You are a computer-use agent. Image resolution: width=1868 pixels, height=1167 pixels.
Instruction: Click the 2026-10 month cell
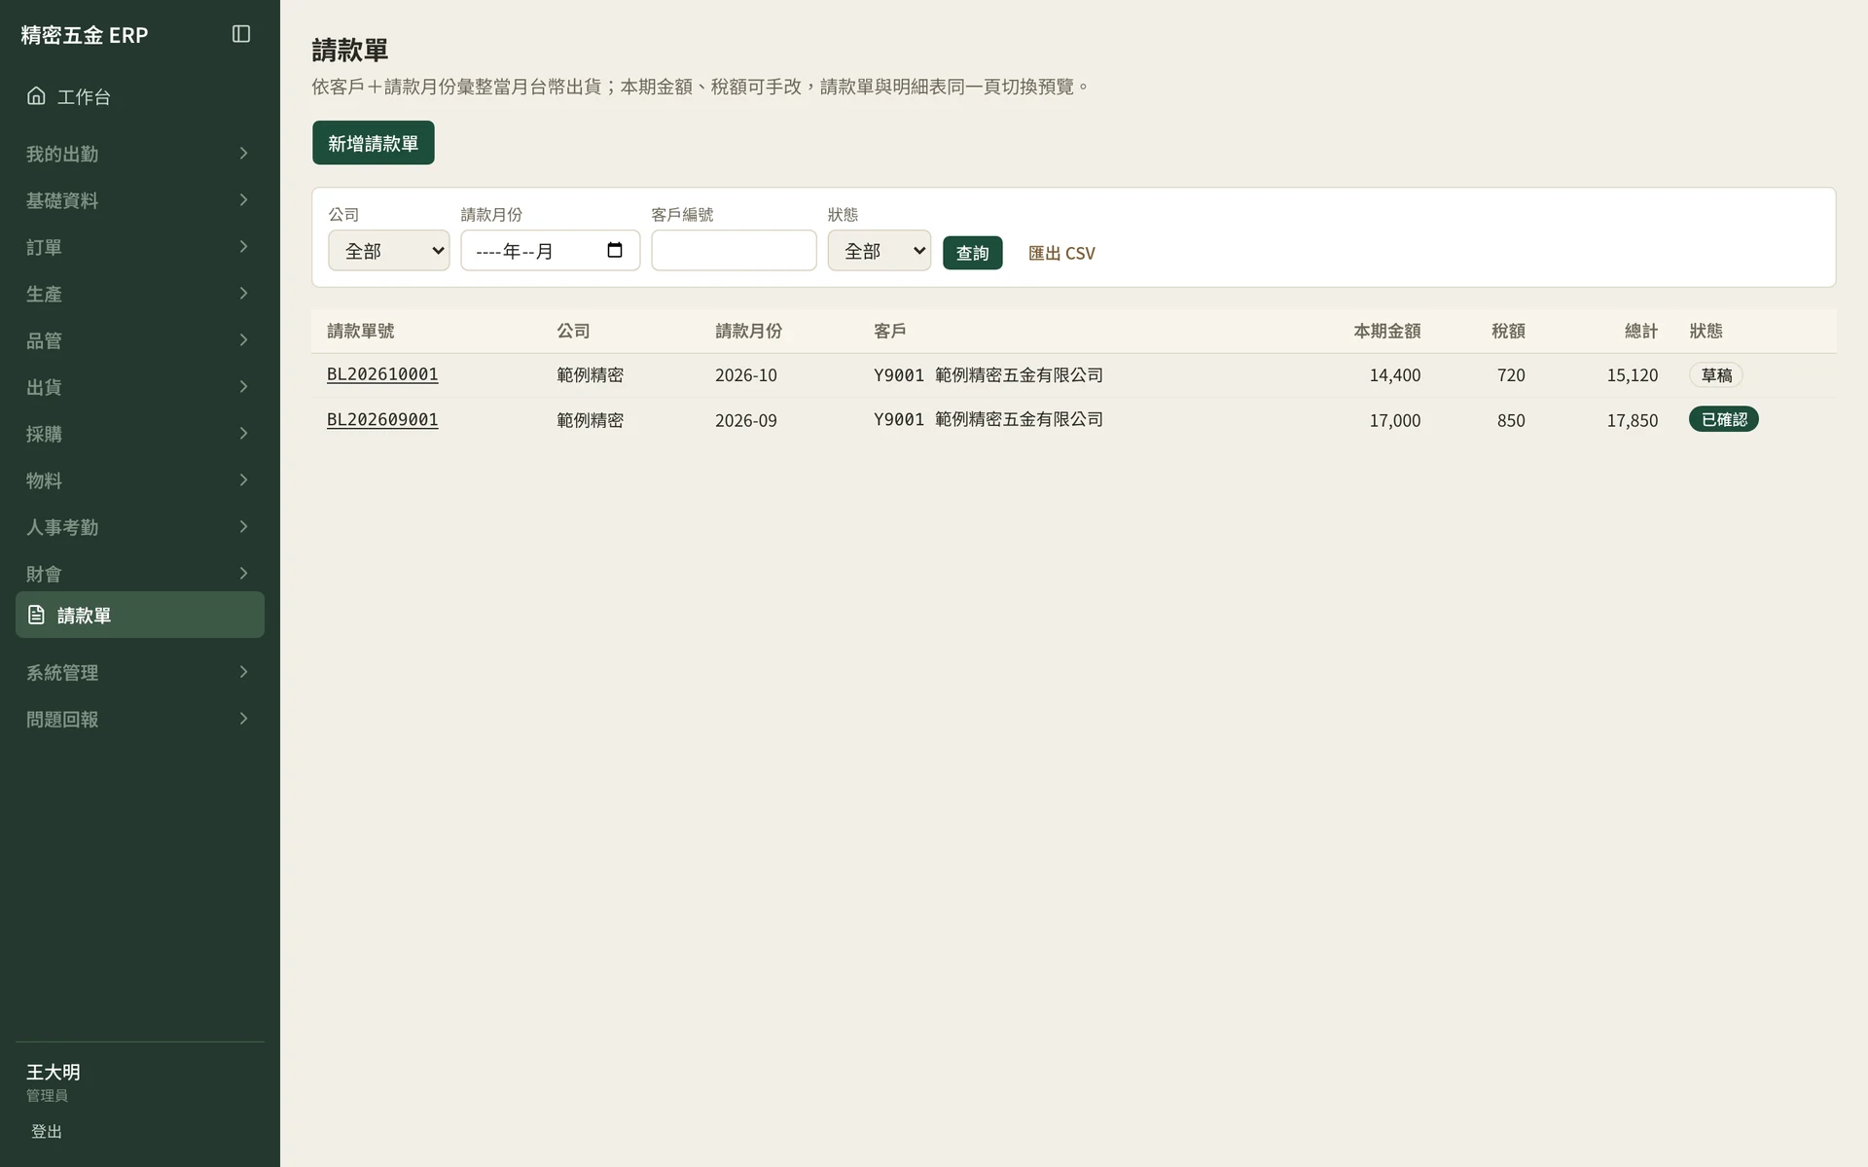pyautogui.click(x=746, y=374)
